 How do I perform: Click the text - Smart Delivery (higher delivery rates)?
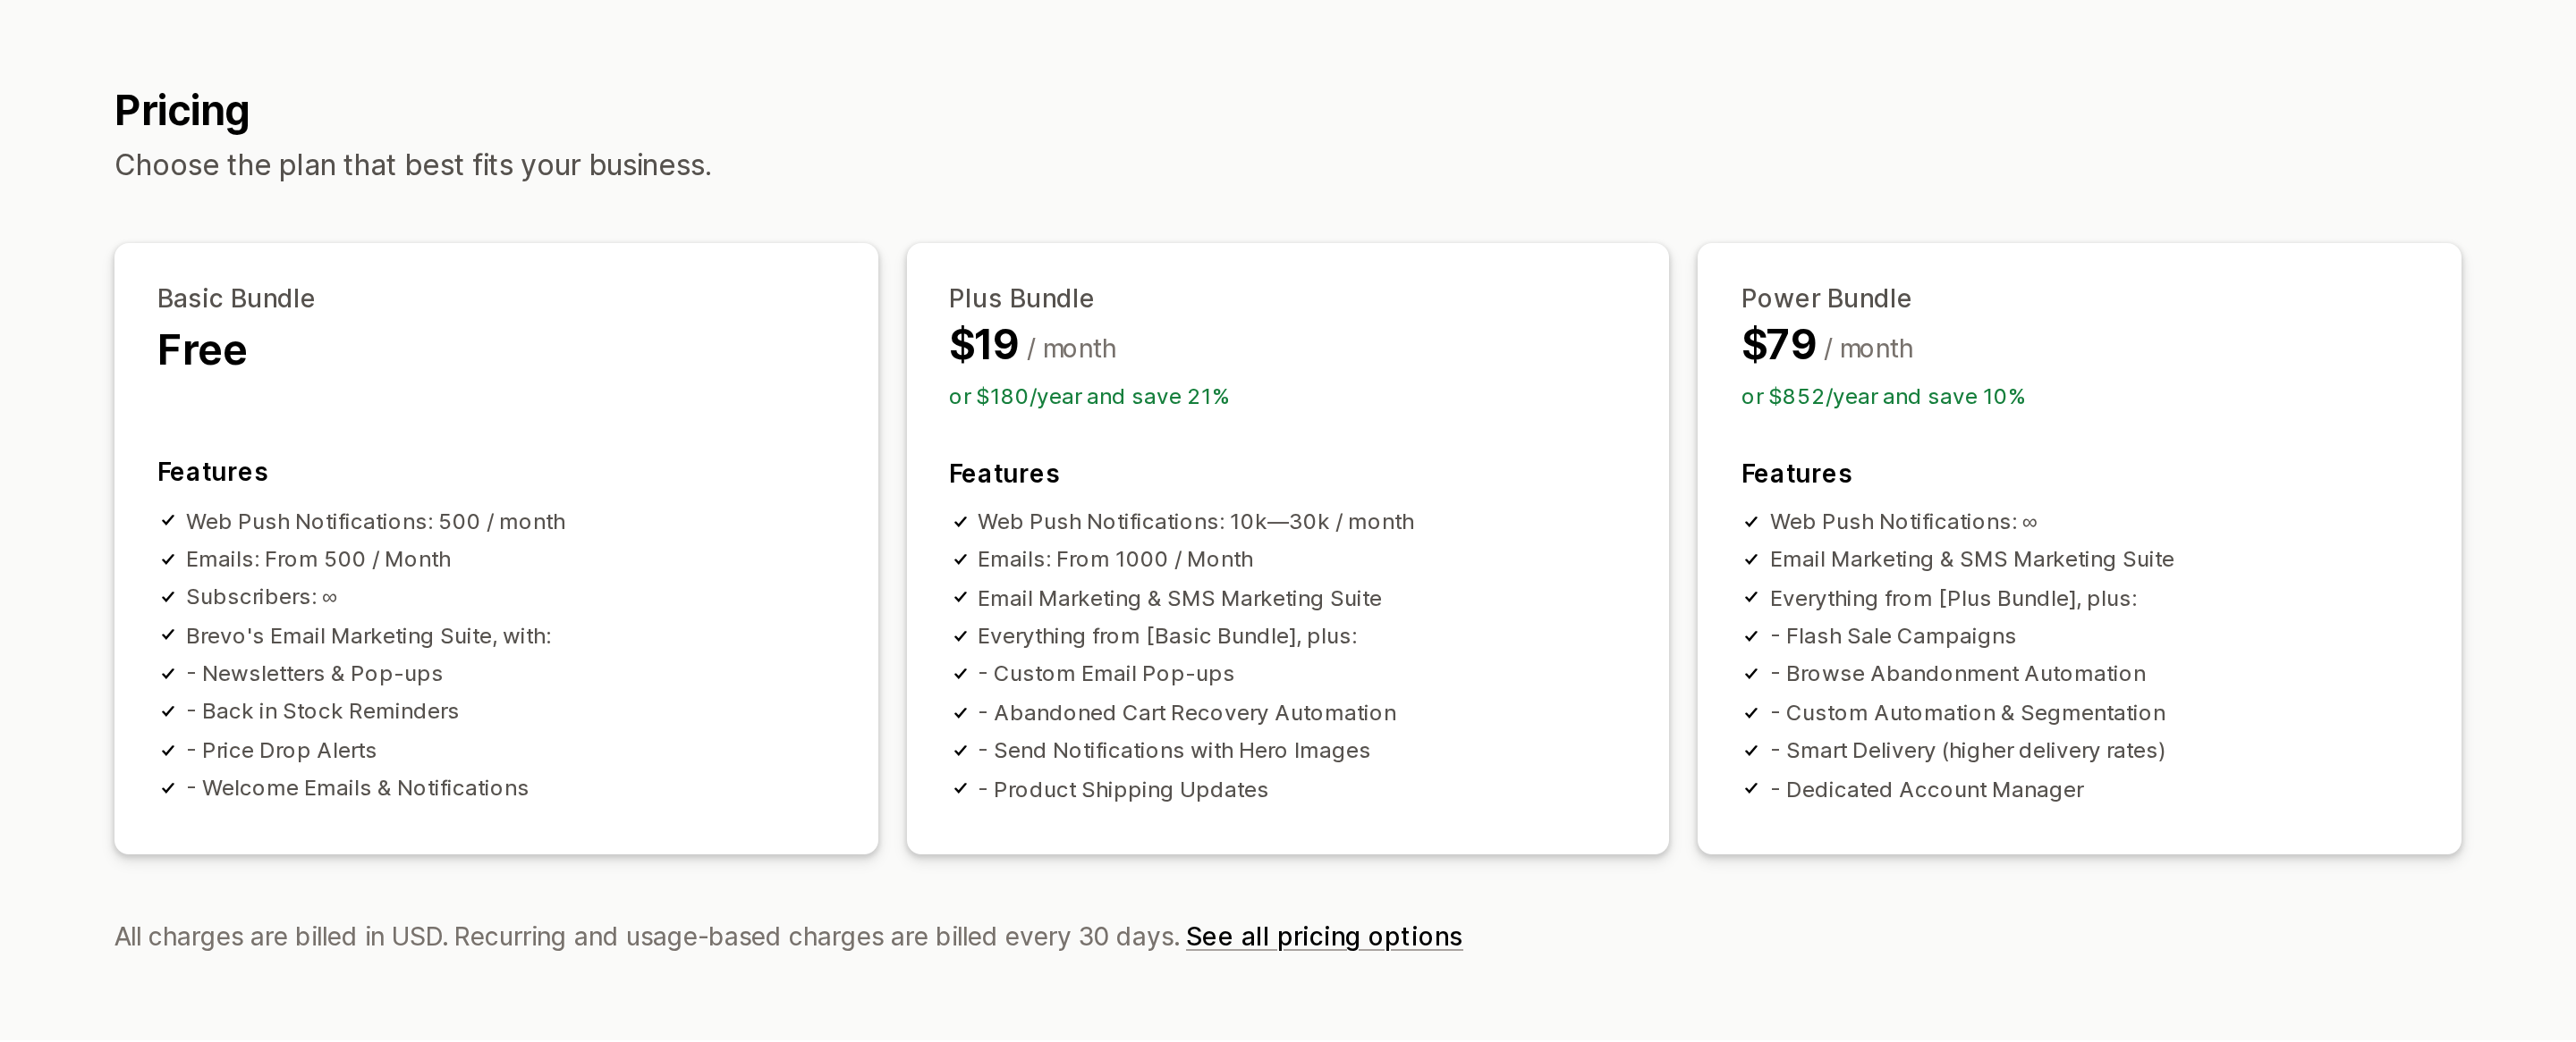point(1968,751)
